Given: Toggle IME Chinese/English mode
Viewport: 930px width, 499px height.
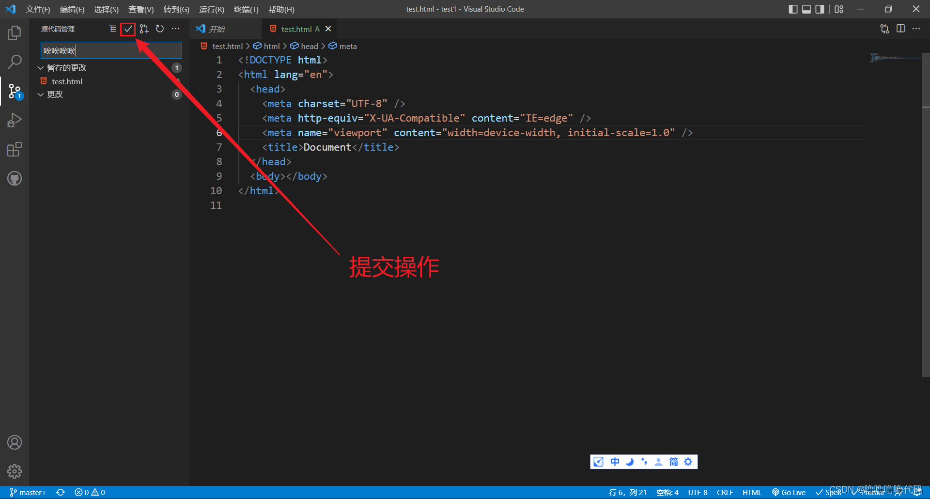Looking at the screenshot, I should point(615,462).
